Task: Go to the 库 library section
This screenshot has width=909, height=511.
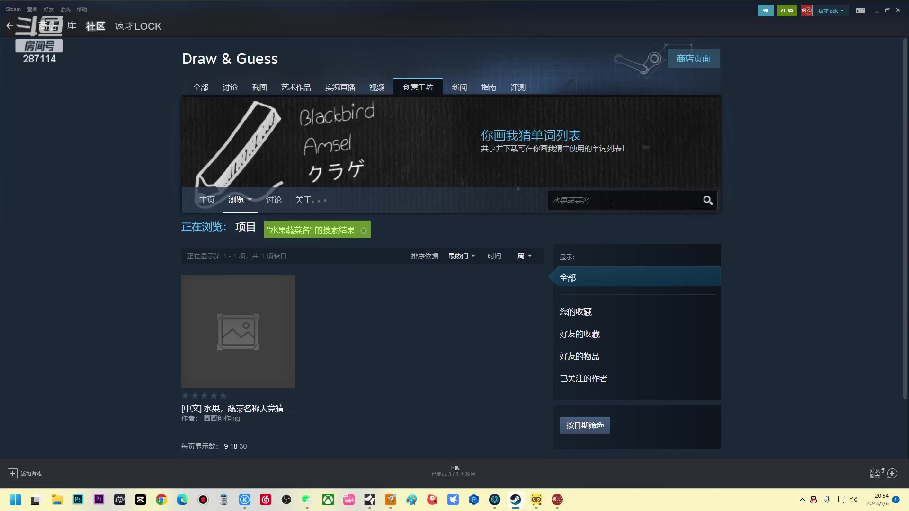Action: point(72,26)
